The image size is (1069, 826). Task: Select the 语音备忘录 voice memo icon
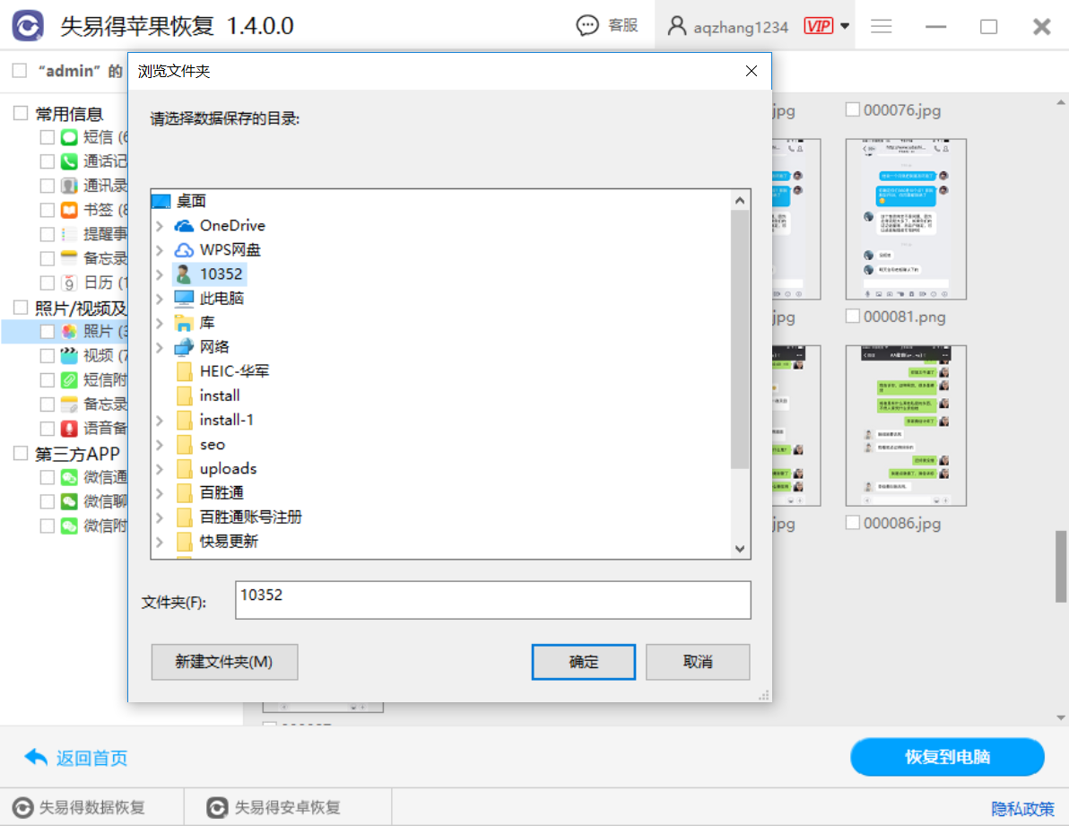click(67, 428)
